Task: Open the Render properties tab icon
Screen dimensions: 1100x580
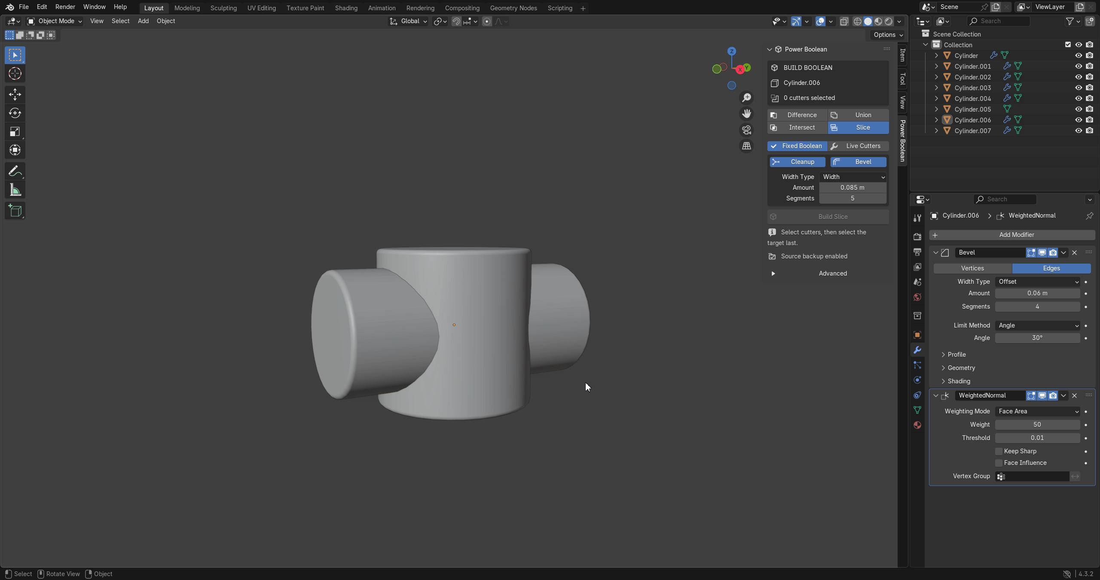Action: tap(917, 237)
